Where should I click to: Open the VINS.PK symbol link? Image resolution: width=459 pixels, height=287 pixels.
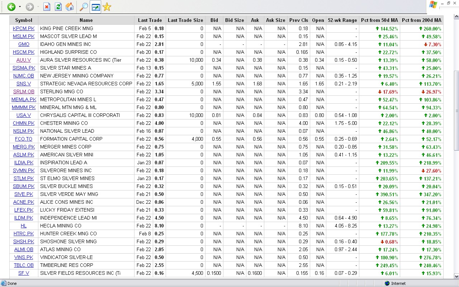coord(24,257)
